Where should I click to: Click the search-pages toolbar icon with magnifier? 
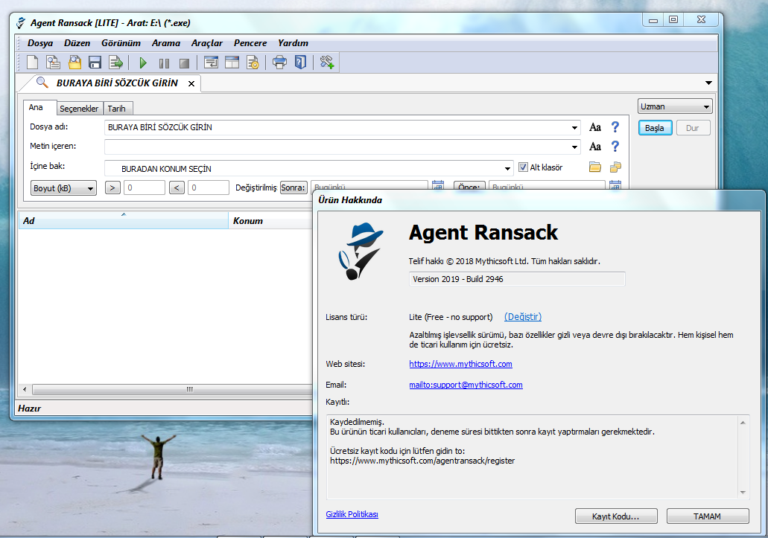(x=53, y=63)
